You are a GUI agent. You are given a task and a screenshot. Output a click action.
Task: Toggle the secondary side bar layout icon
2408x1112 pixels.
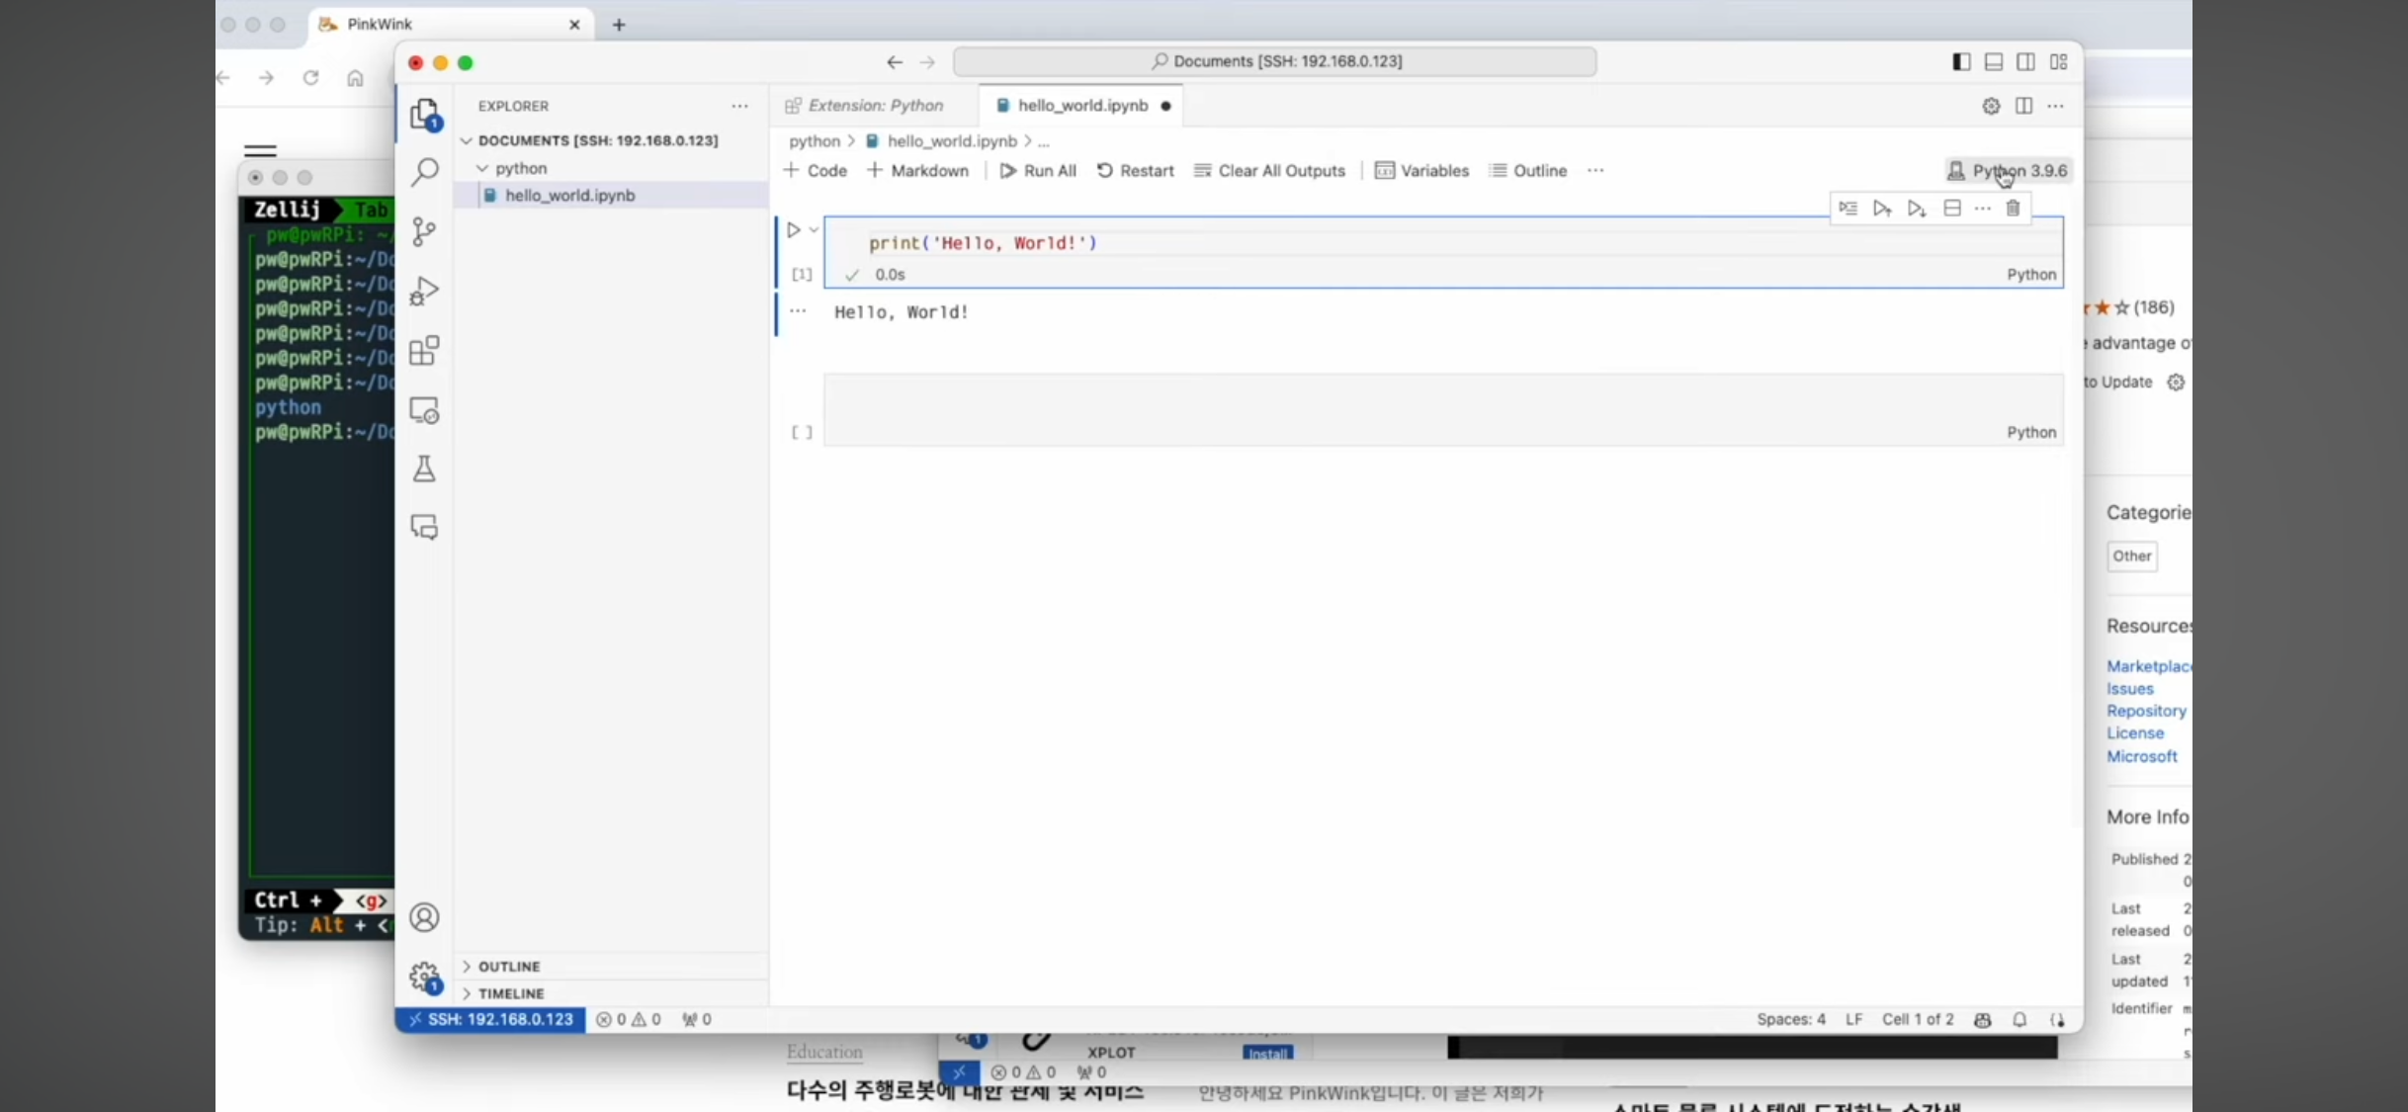coord(2025,62)
